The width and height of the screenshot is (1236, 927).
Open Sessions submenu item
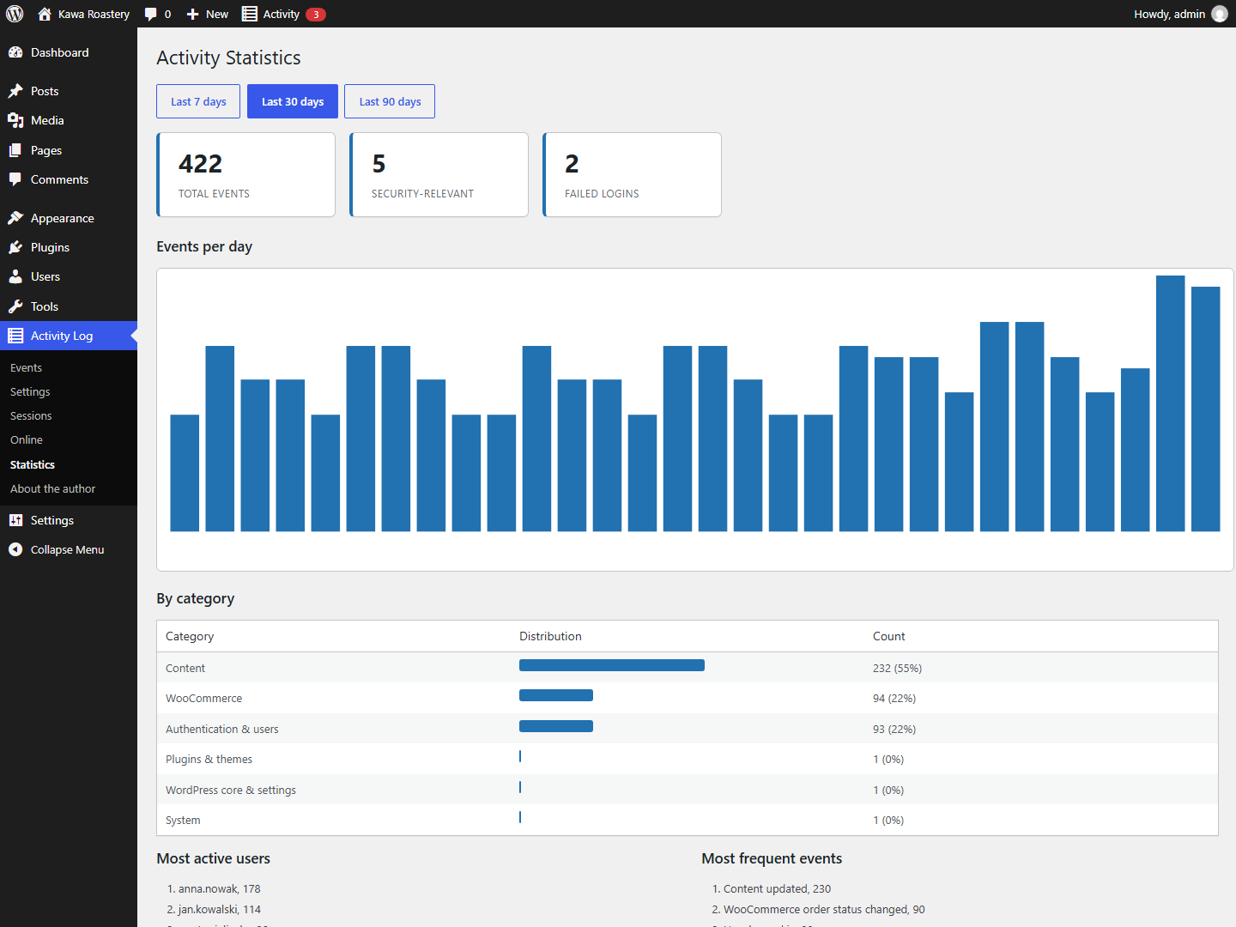(31, 415)
